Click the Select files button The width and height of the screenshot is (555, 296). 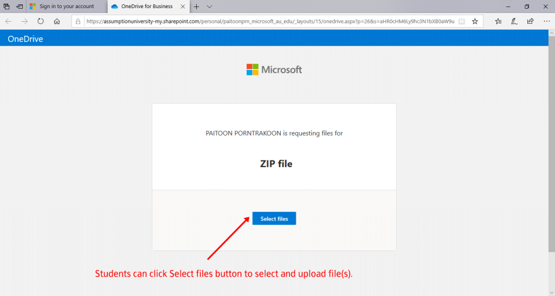tap(274, 218)
